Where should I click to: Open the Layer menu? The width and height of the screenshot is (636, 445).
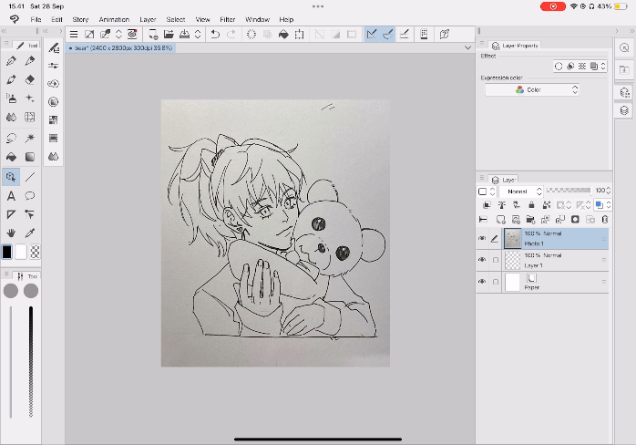148,19
